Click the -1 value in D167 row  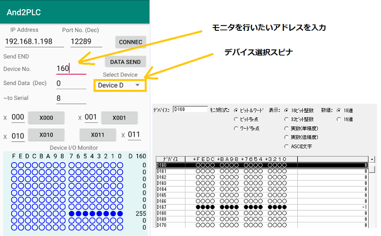(364, 207)
